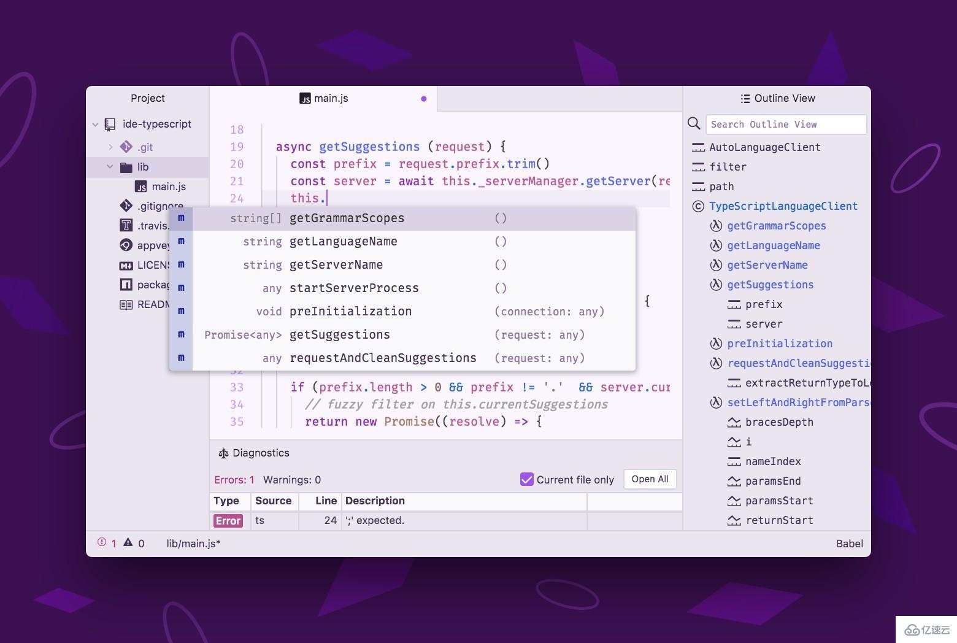Open the Project panel header
957x643 pixels.
click(147, 98)
